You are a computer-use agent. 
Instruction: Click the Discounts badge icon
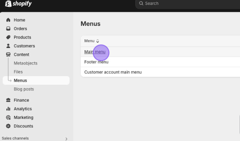tap(8, 126)
